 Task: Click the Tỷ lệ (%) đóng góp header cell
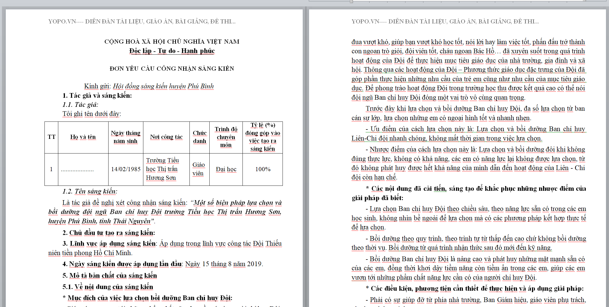[x=263, y=137]
